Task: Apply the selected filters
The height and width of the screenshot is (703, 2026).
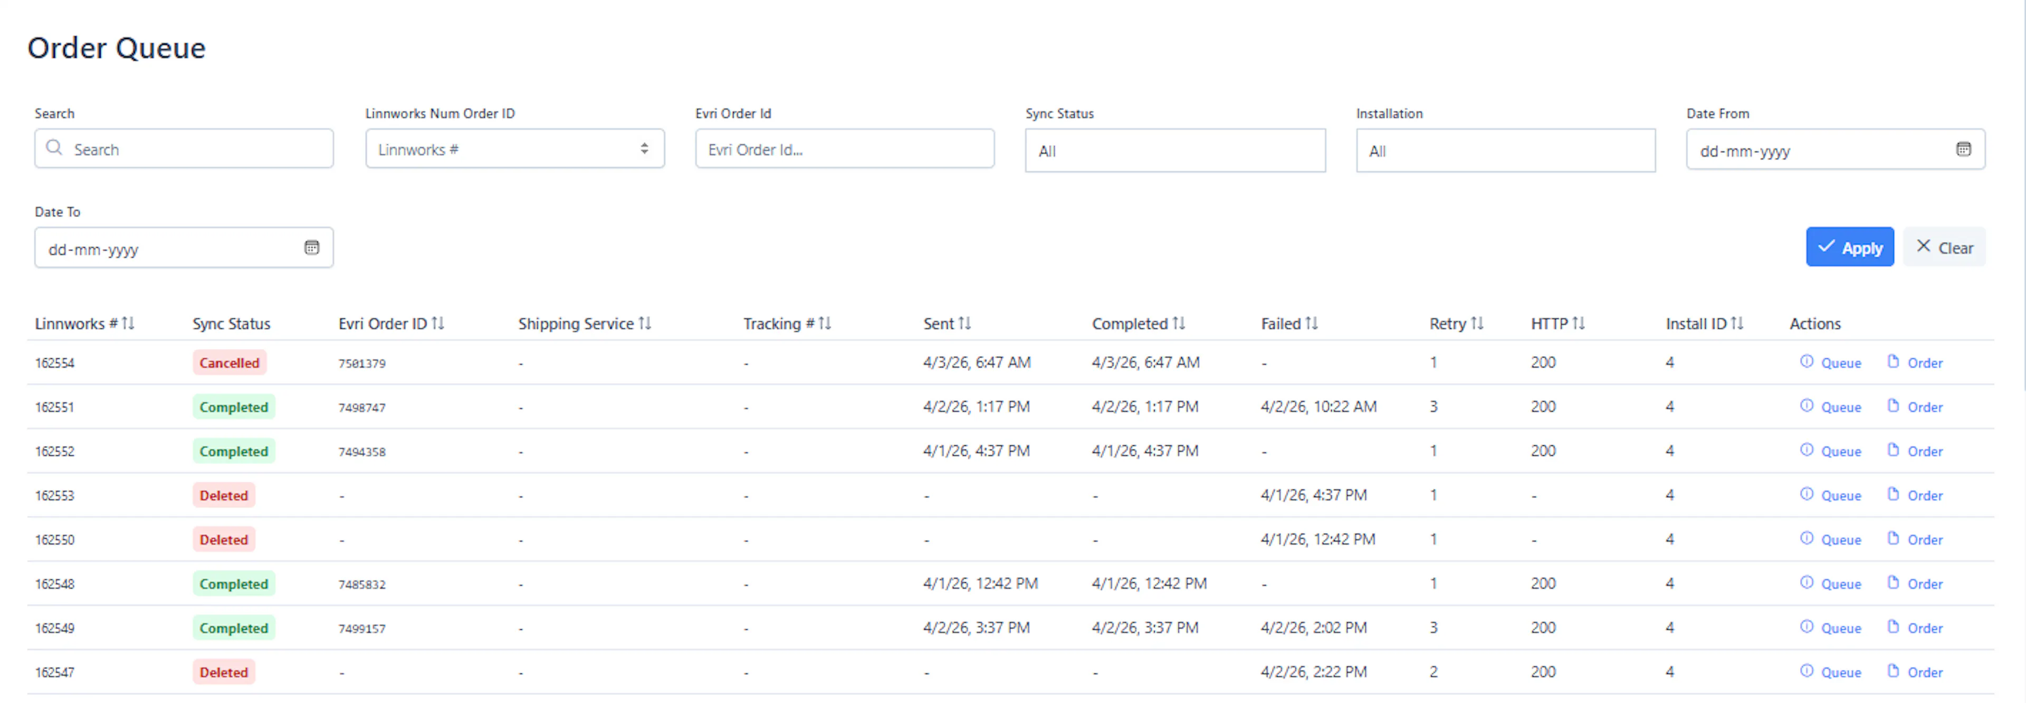Action: [x=1850, y=248]
